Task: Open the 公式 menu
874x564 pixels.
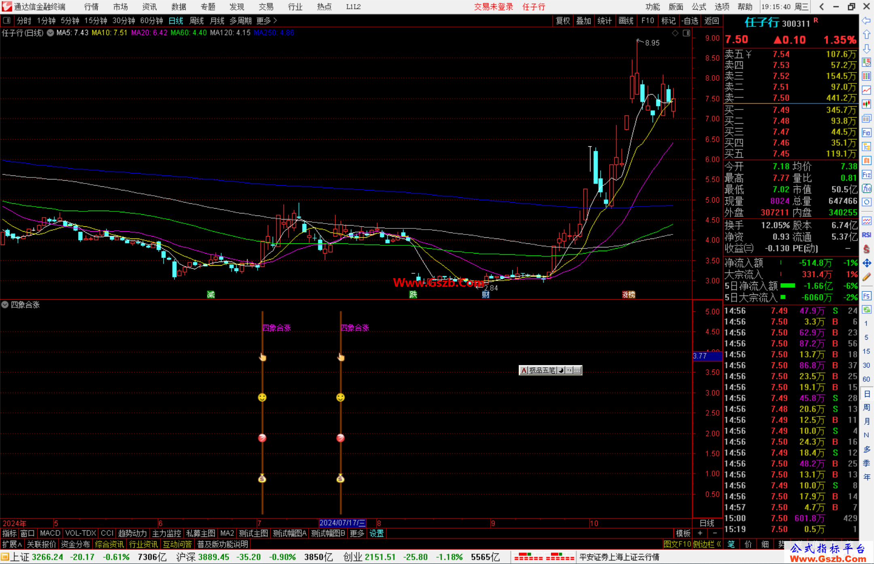Action: pyautogui.click(x=699, y=7)
